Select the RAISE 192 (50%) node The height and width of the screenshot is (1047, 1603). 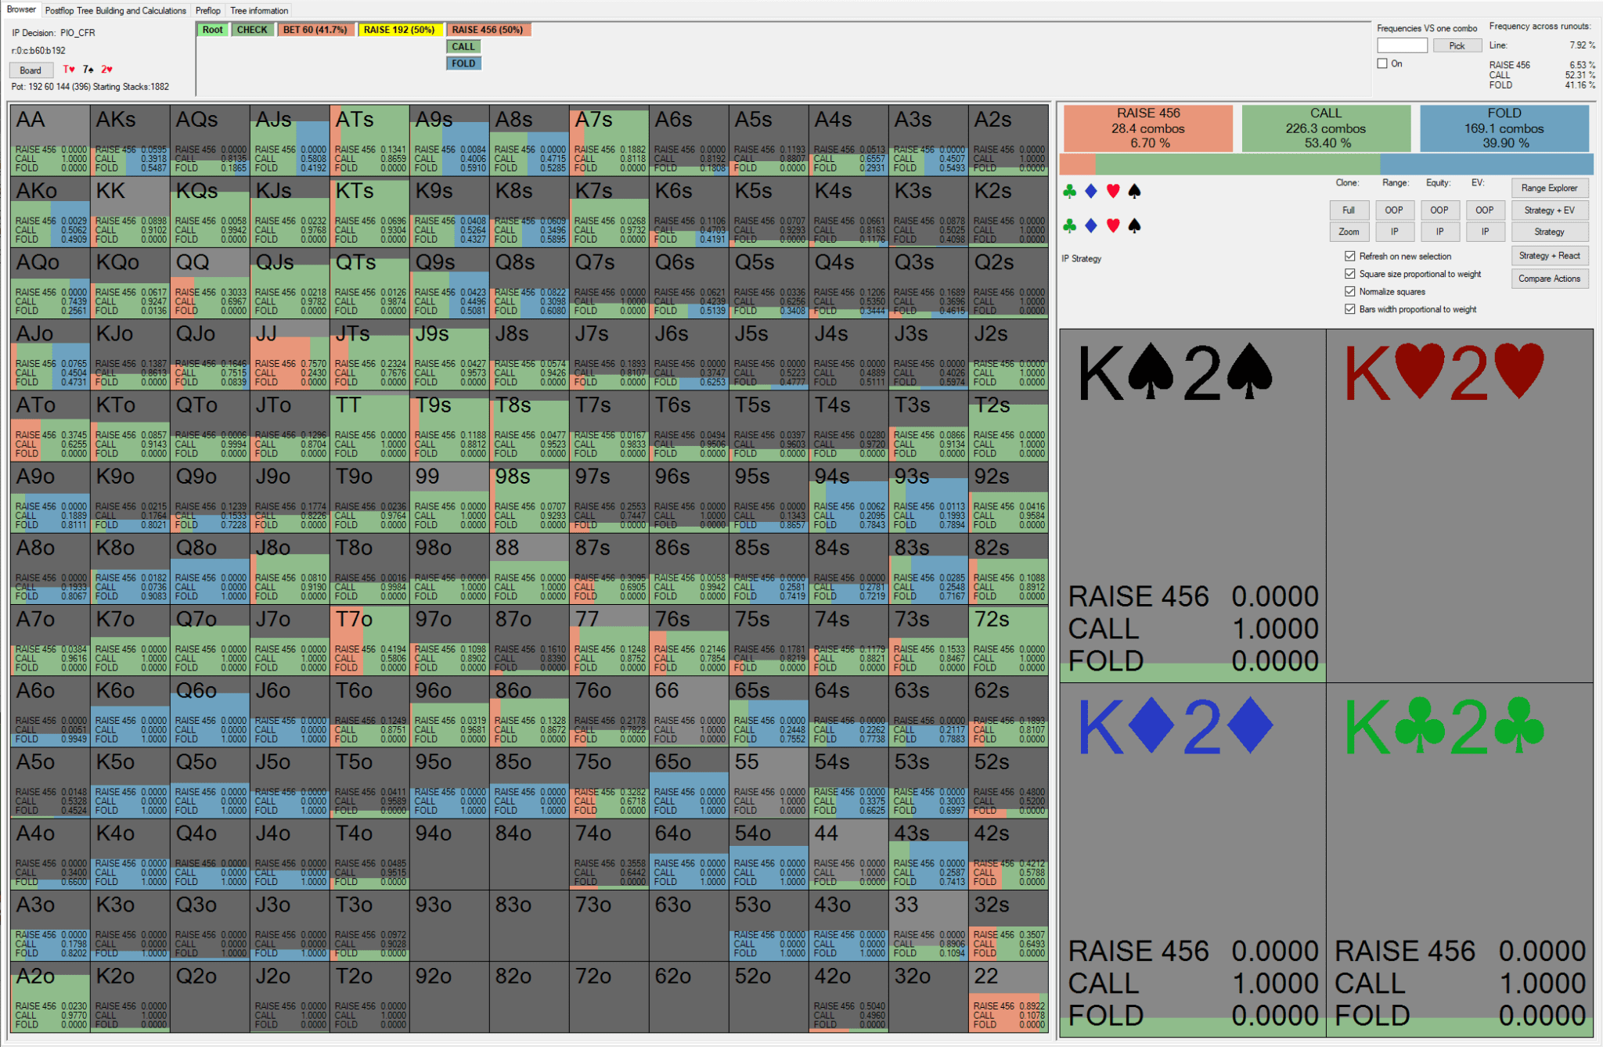[398, 30]
